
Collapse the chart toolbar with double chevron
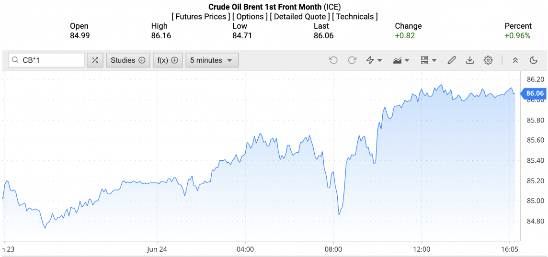[515, 60]
